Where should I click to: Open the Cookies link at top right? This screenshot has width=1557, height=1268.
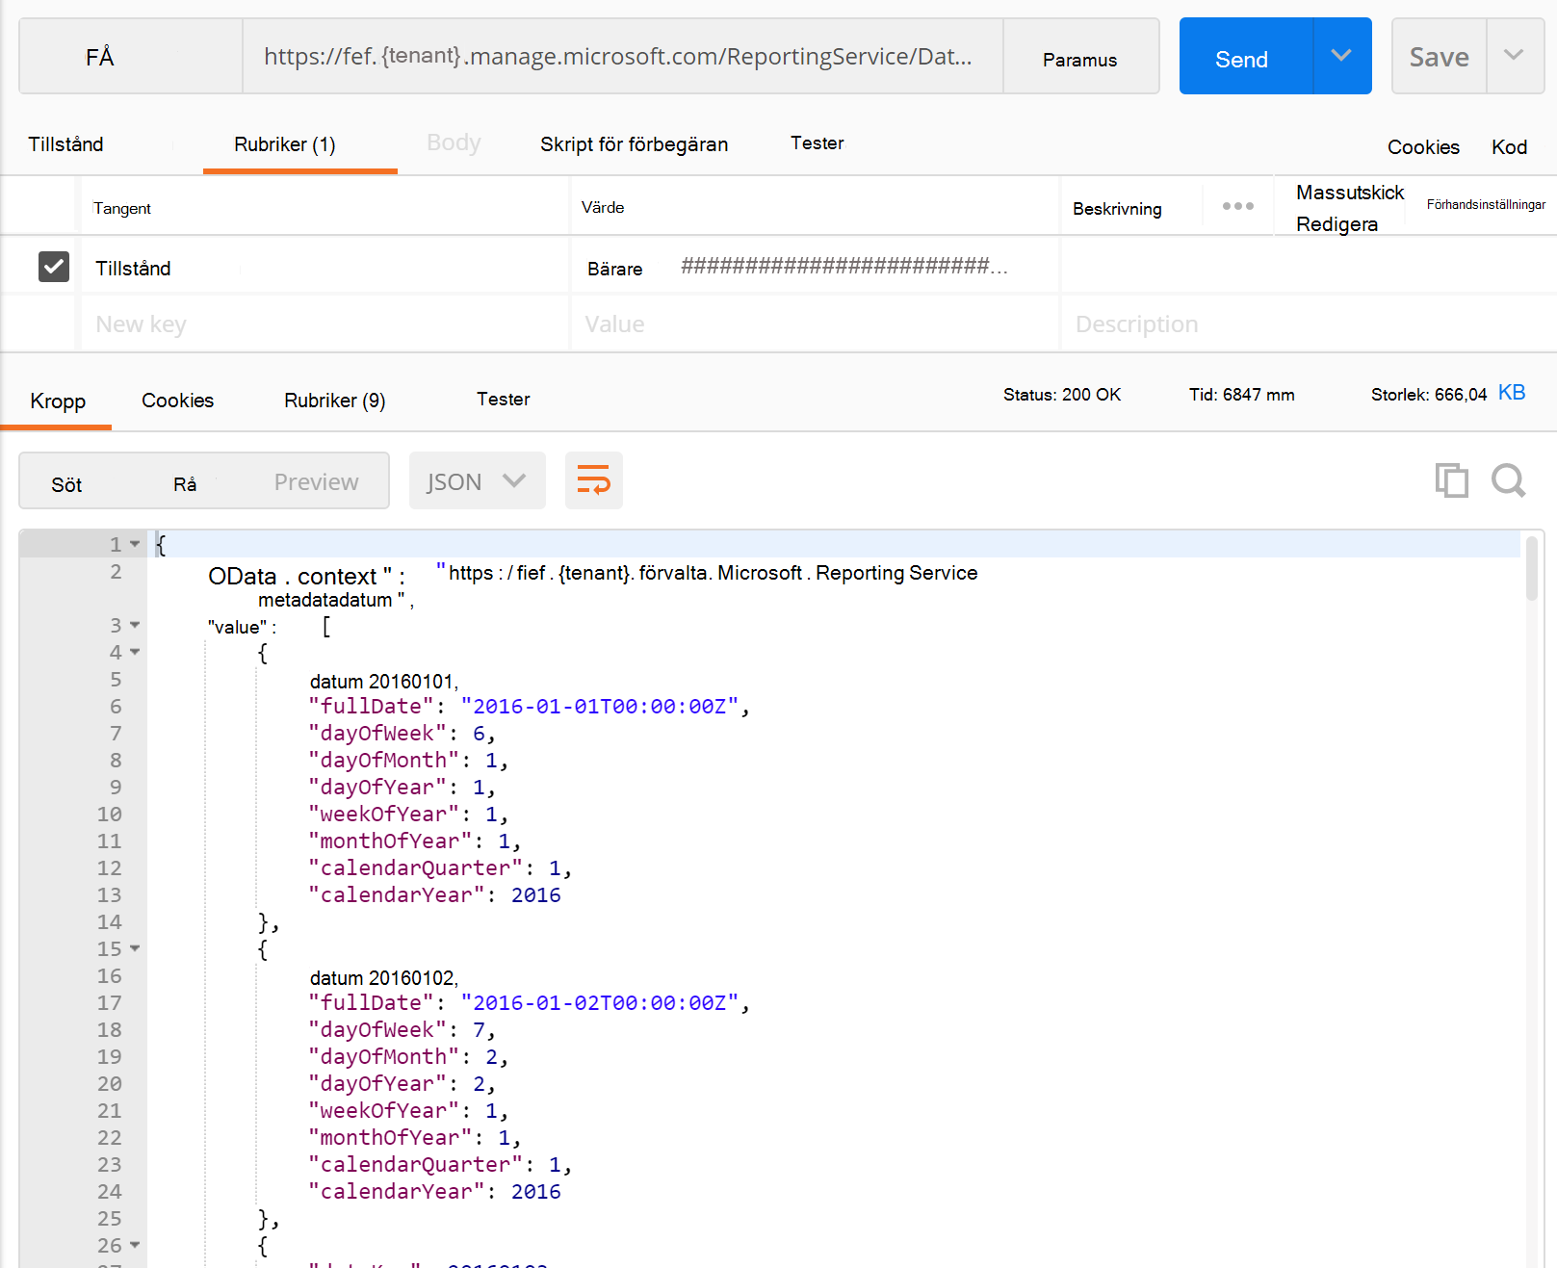click(1422, 147)
